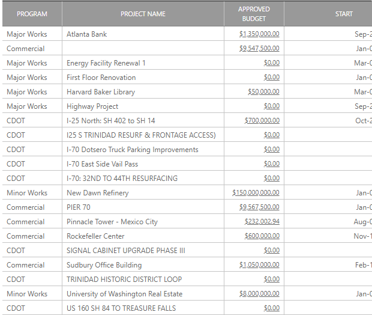Open SIGNAL CABINET UPGRADE PHASE III $0.00 link

pos(272,250)
